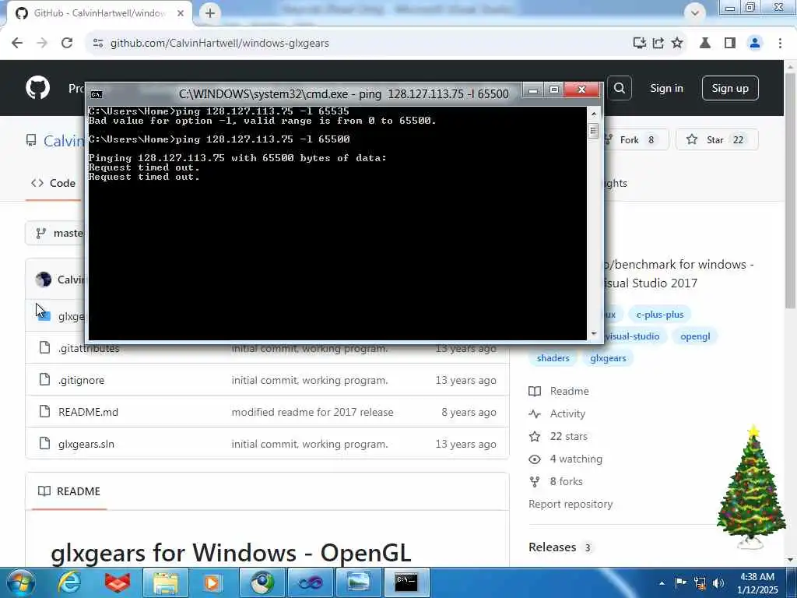Click the cmd scrollbar thumb
The width and height of the screenshot is (797, 598).
[x=594, y=131]
